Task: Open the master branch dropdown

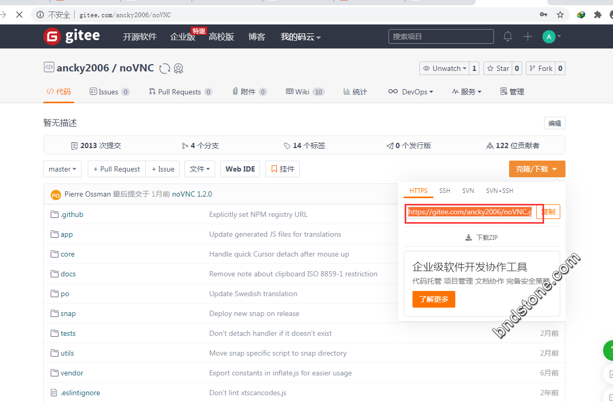Action: coord(62,169)
